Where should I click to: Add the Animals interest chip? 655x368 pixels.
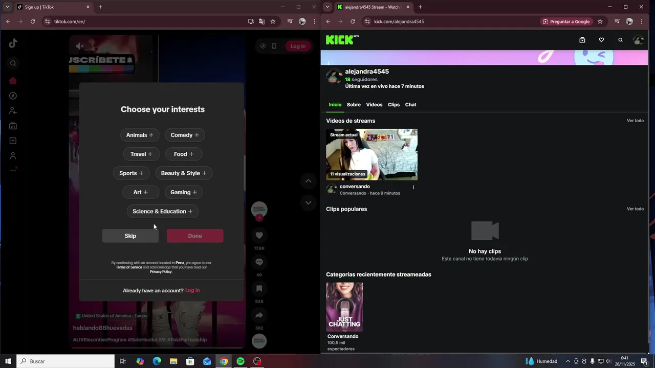click(140, 135)
